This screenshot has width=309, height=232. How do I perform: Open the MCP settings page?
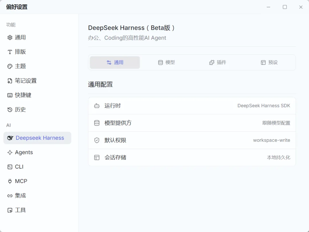click(x=37, y=181)
